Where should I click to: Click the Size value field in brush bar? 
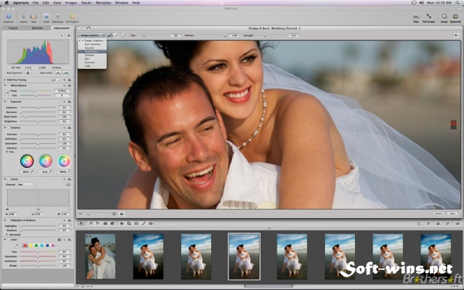tap(176, 36)
